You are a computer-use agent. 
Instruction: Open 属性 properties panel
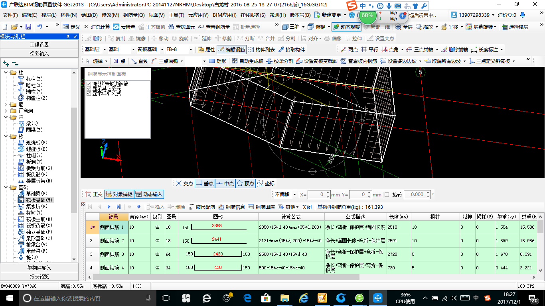(x=207, y=50)
